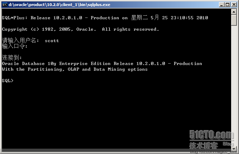
Task: Click the '请输入用户名:' prompt label
Action: point(20,41)
